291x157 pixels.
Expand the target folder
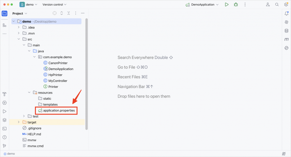coord(18,122)
